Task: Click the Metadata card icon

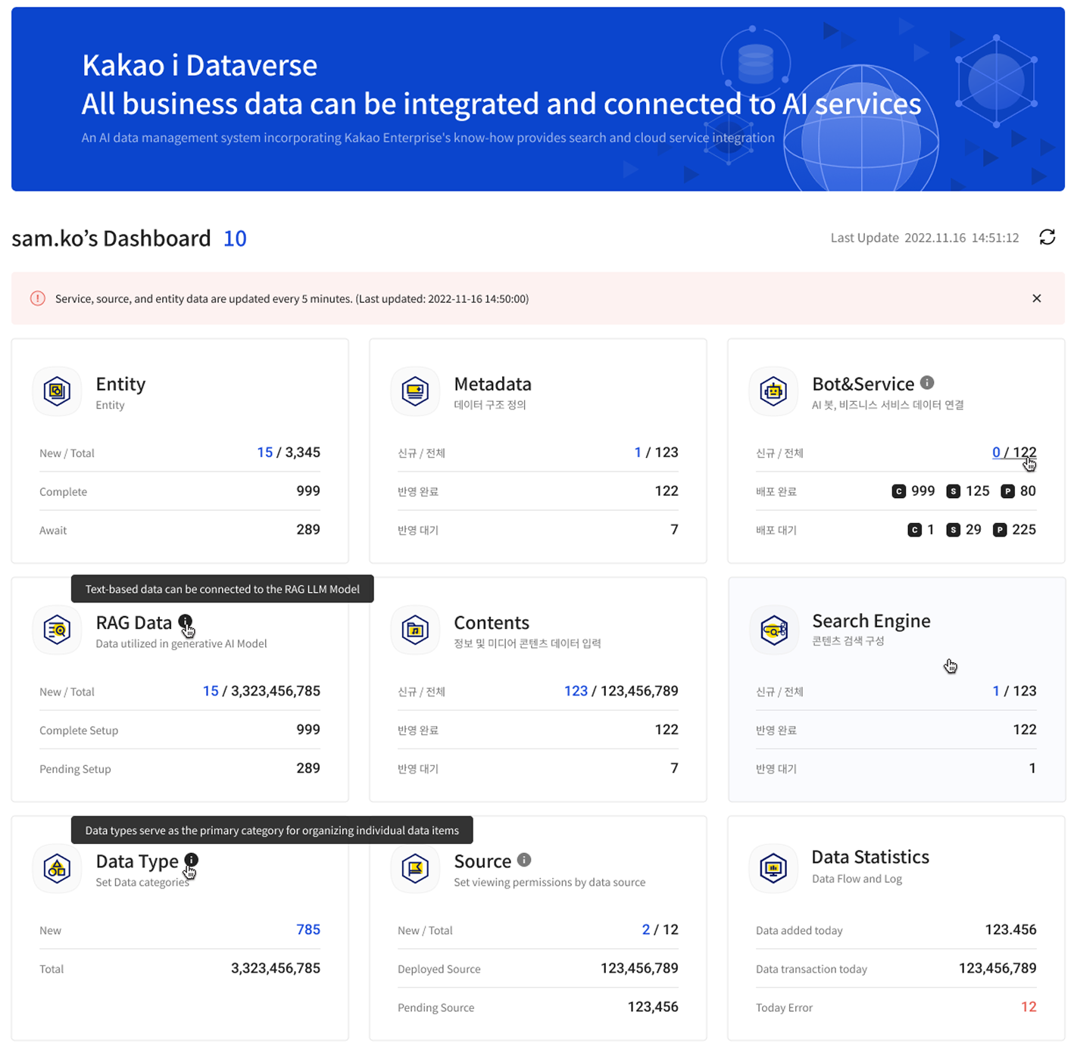Action: tap(415, 391)
